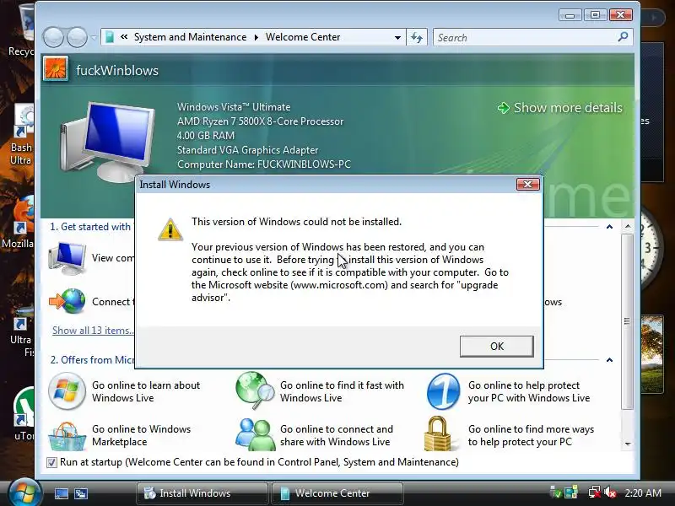Click the globe magnifier Windows Live search icon
This screenshot has width=675, height=506.
(x=255, y=390)
